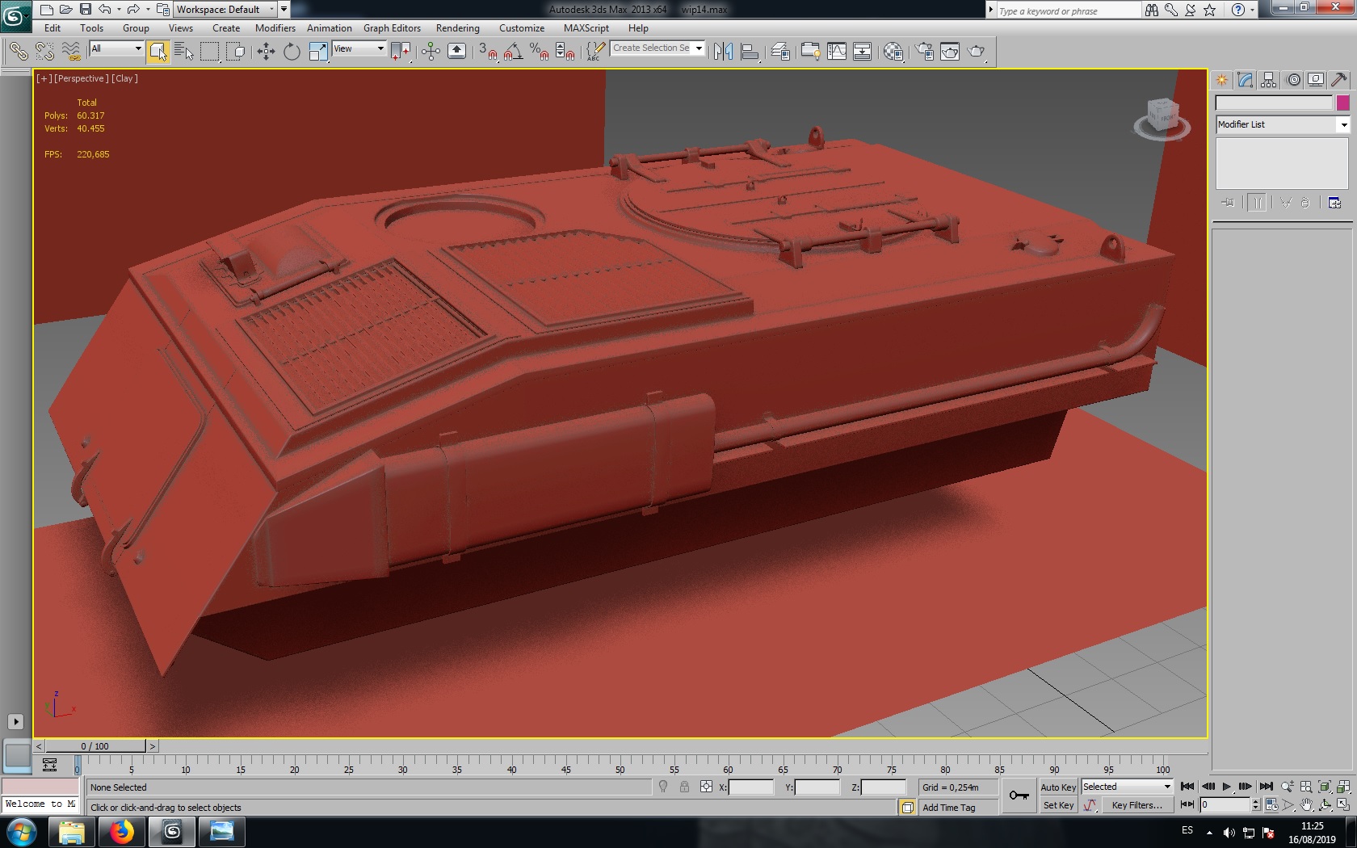Viewport: 1357px width, 848px height.
Task: Activate the Select and Scale tool
Action: pyautogui.click(x=318, y=52)
